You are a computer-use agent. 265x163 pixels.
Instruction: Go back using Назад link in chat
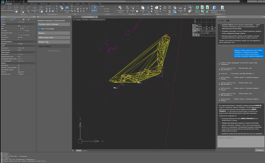tap(221, 20)
